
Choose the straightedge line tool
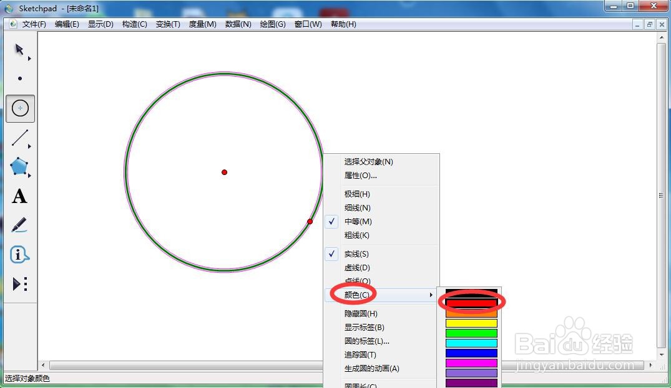coord(20,137)
